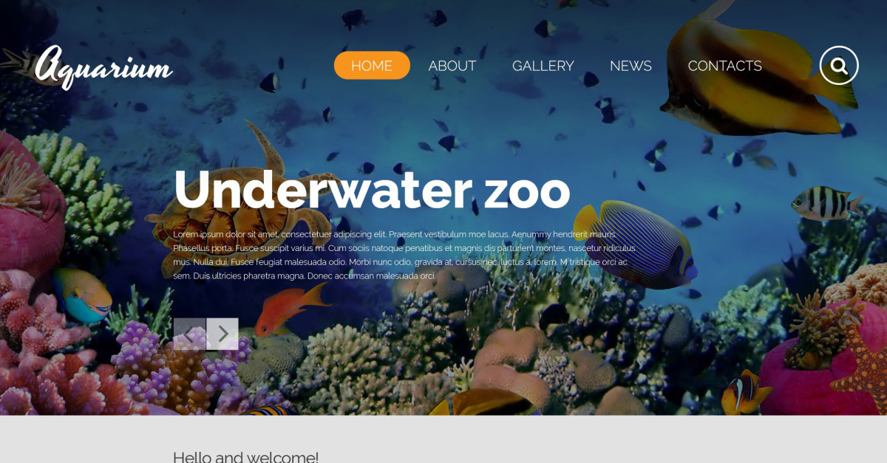
Task: Select the HOME menu item
Action: coord(372,66)
